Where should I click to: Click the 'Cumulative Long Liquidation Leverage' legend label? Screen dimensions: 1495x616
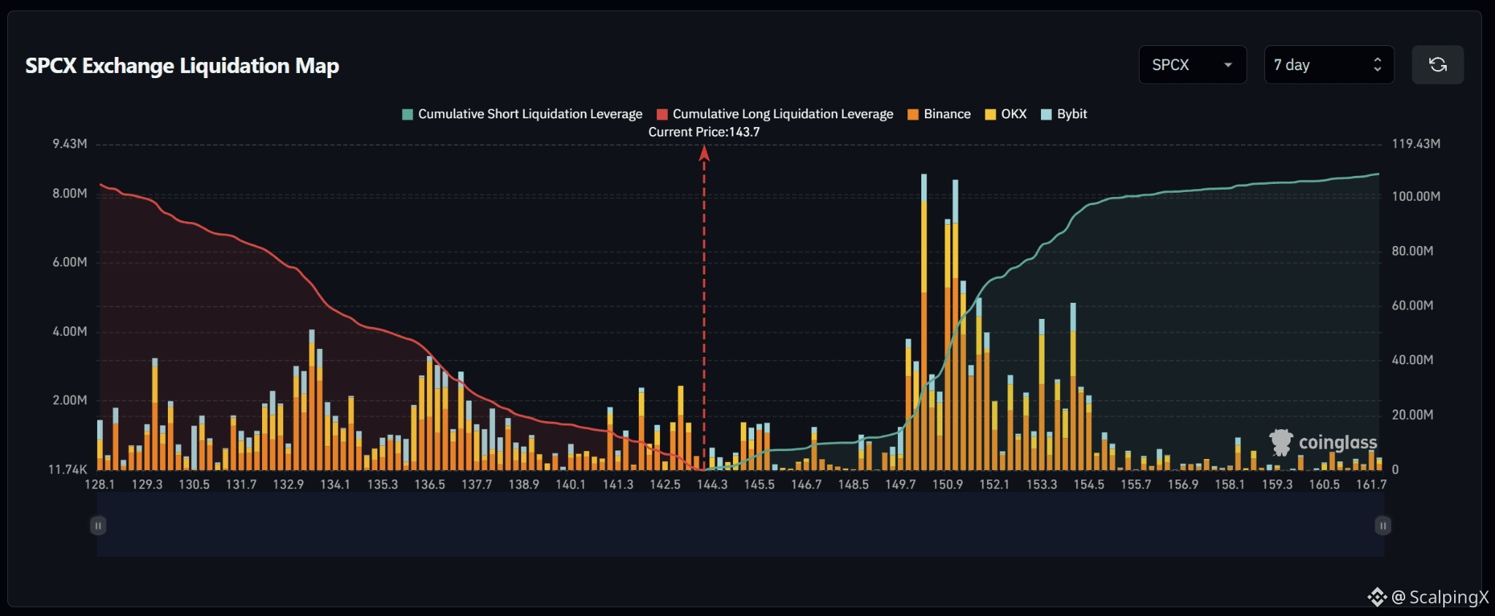(783, 114)
